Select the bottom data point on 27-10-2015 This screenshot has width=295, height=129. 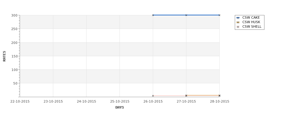(x=186, y=96)
